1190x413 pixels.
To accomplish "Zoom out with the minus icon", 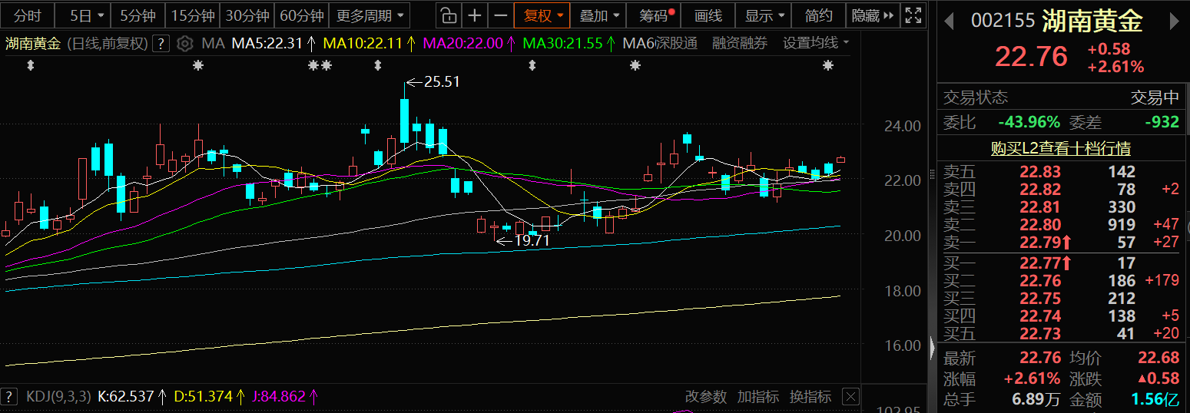I will click(501, 15).
